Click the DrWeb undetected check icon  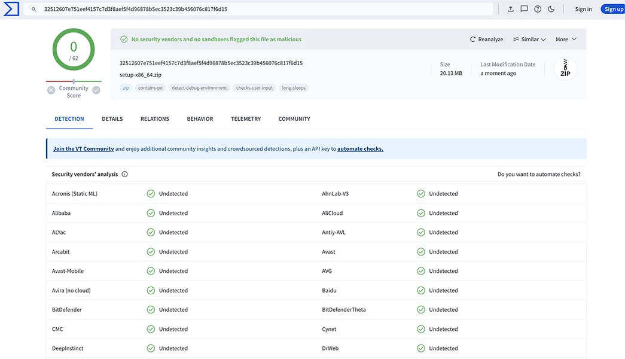[421, 348]
